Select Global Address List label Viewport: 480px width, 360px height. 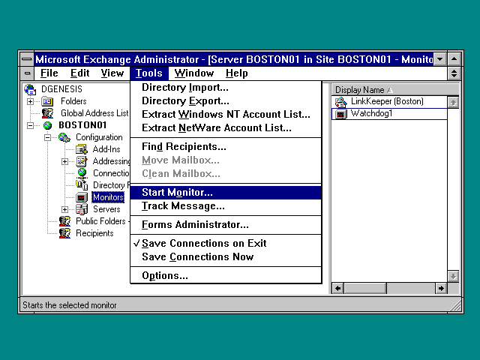coord(94,113)
